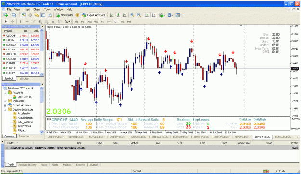301x174 pixels.
Task: Switch to W1 timeframe
Action: [122, 22]
